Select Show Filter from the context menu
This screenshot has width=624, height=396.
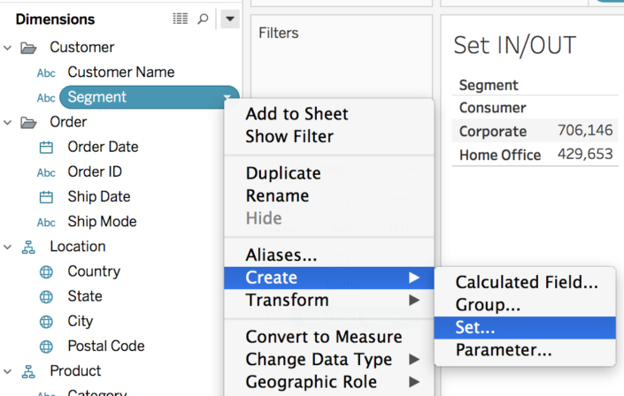(289, 136)
